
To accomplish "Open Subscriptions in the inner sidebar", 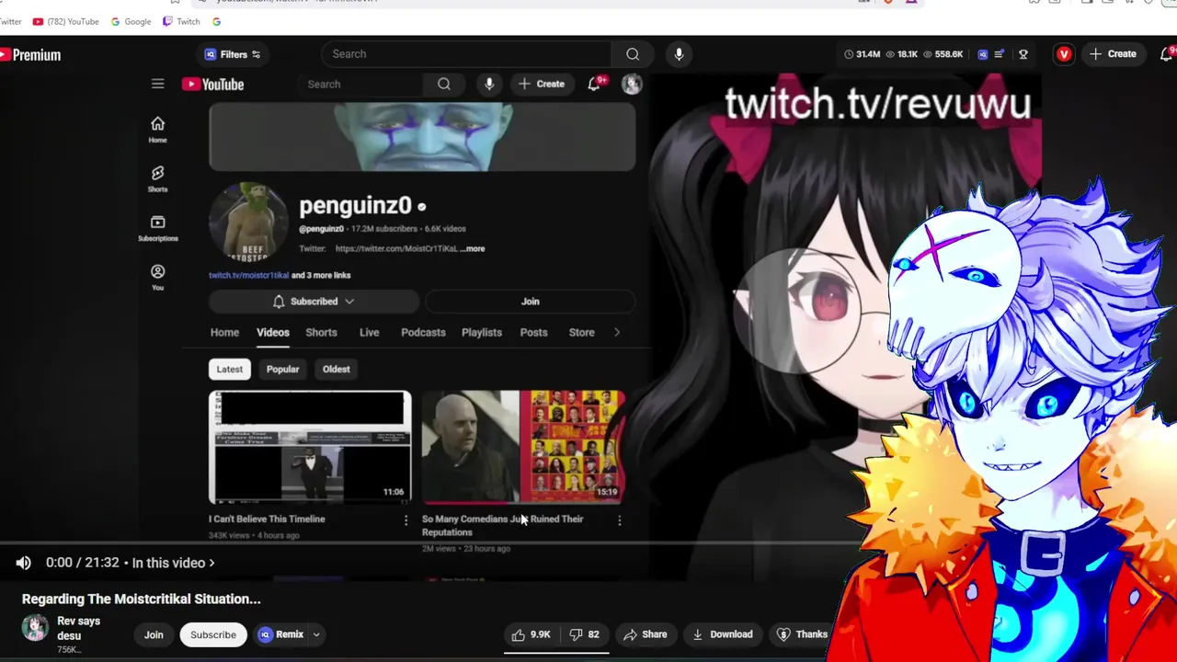I will (x=157, y=228).
